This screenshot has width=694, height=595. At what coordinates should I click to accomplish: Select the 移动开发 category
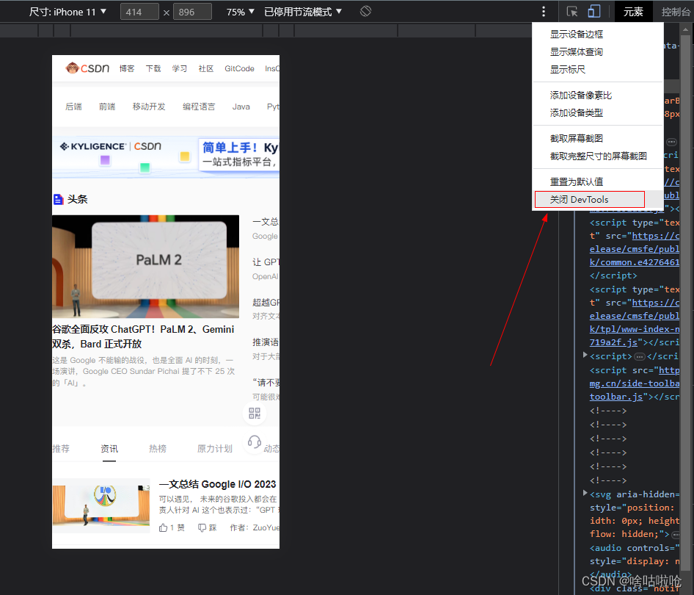(x=149, y=107)
